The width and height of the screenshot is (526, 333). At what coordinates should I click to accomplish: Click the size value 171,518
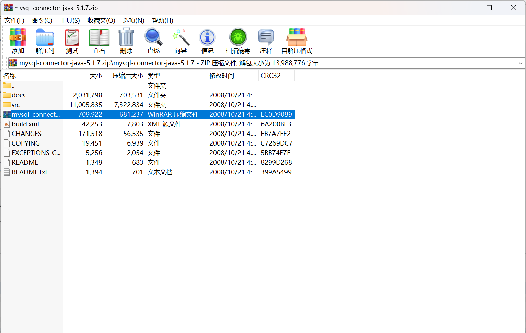point(90,134)
